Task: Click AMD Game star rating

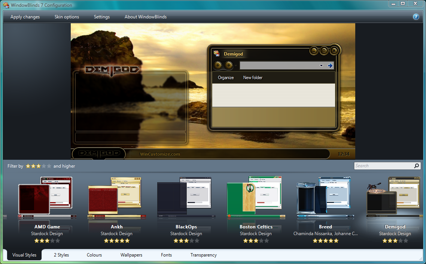Action: coord(47,241)
